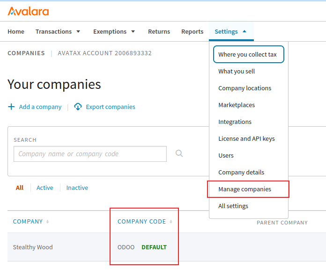
Task: Go to the Home page
Action: tap(16, 32)
